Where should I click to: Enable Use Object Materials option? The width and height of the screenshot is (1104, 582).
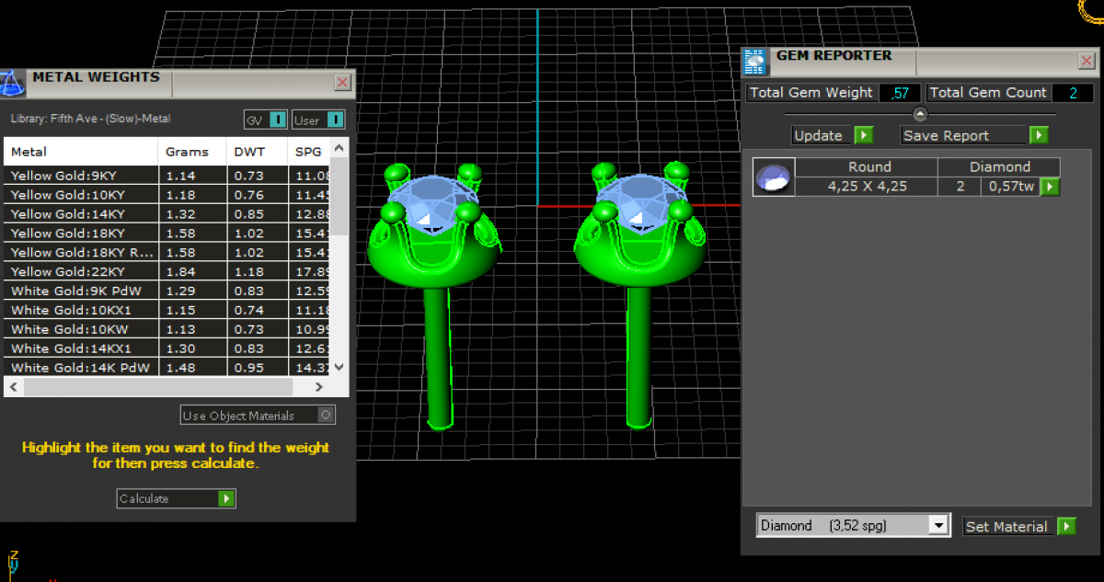325,416
